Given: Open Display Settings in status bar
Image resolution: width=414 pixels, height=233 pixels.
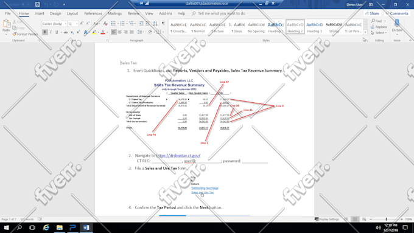Looking at the screenshot, I should pos(327,219).
